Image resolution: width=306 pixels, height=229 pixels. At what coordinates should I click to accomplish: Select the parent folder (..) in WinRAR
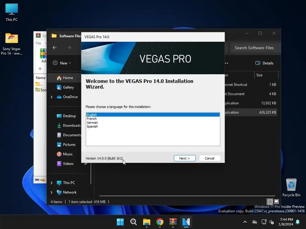pos(39,84)
